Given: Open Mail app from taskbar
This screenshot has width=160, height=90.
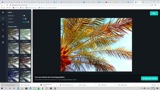Looking at the screenshot, I should (30, 88).
